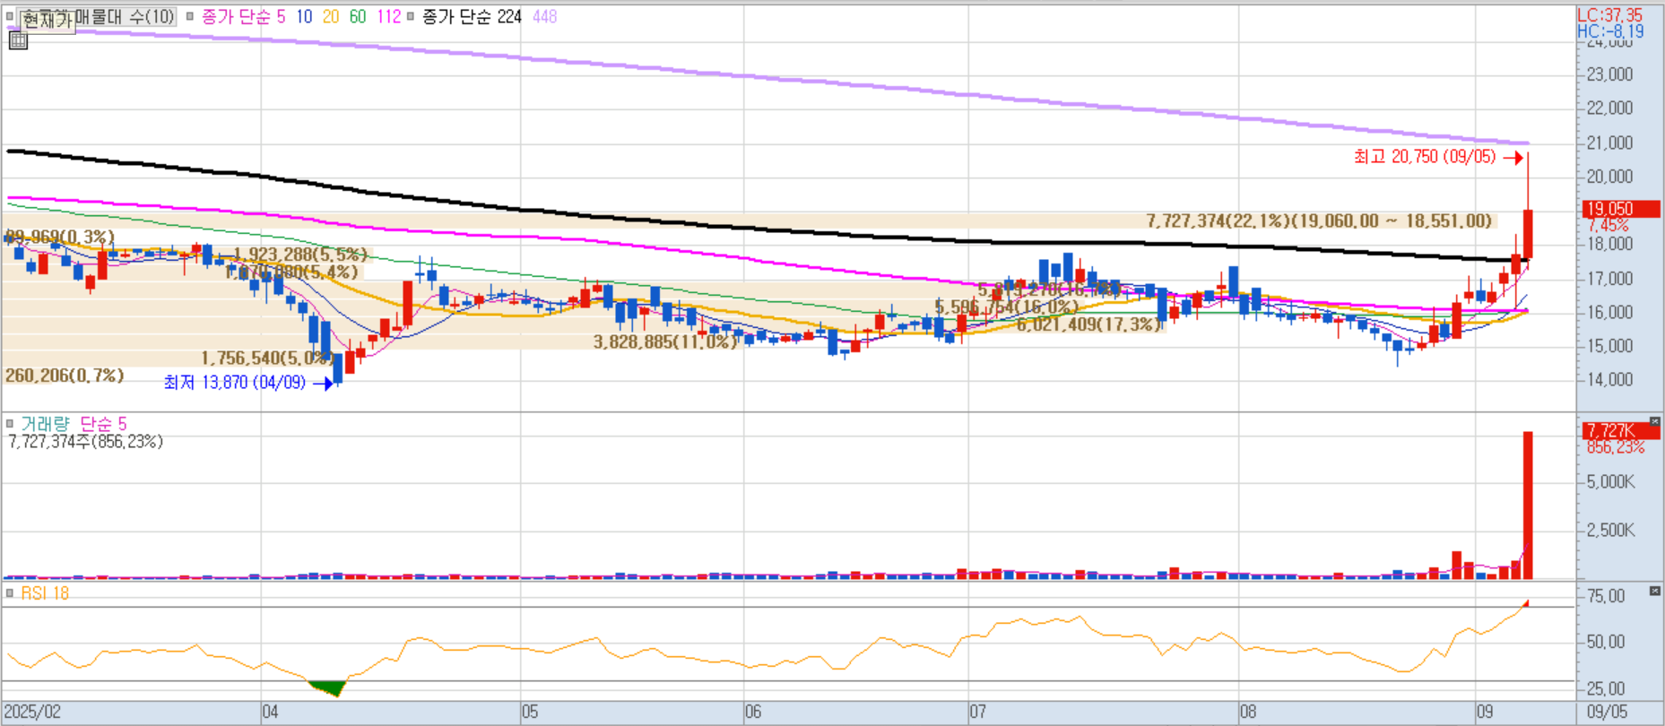The height and width of the screenshot is (726, 1665).
Task: Click the 2,500K volume axis label
Action: 1611,531
